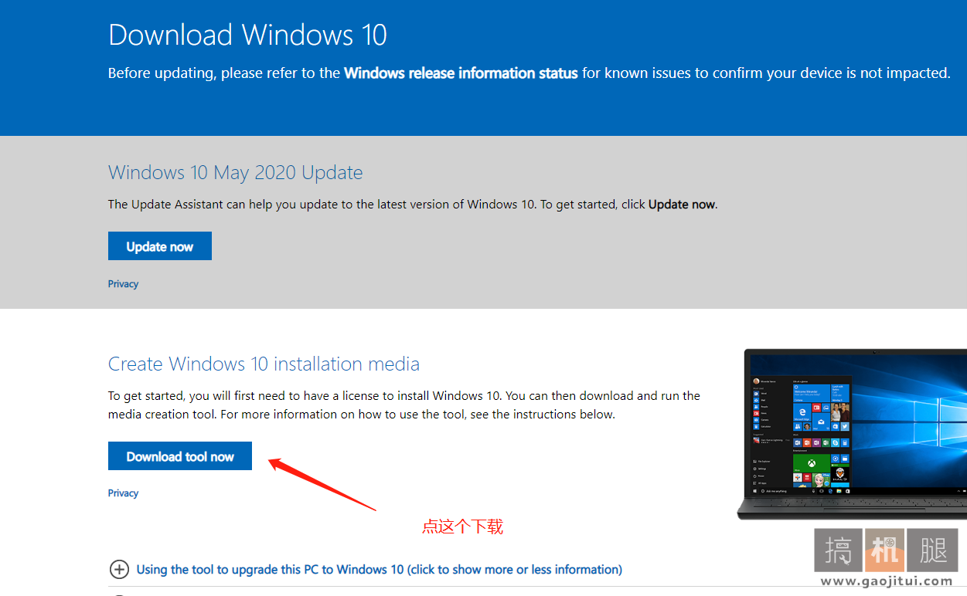Click the 'Download Windows 10' page heading

247,36
